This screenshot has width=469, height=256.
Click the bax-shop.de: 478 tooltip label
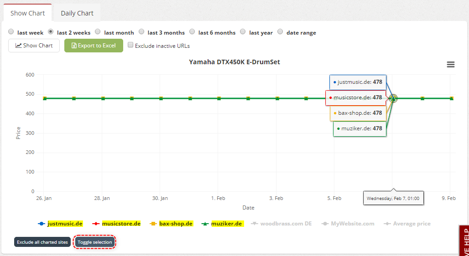[358, 113]
